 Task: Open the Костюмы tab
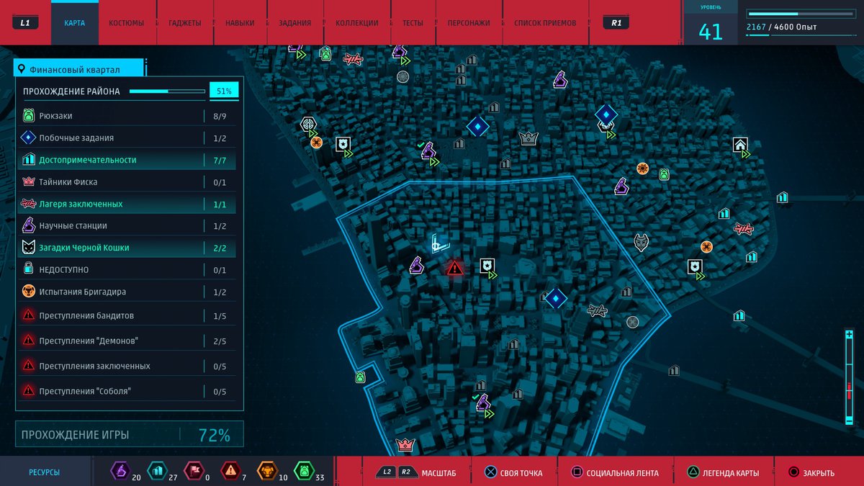point(126,23)
